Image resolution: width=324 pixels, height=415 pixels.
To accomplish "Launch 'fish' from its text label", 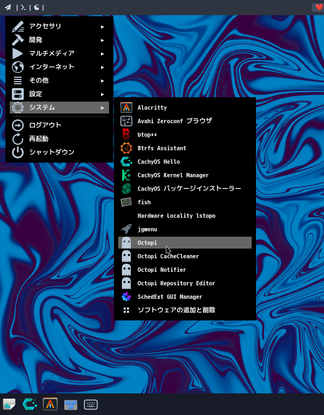I will click(x=144, y=202).
